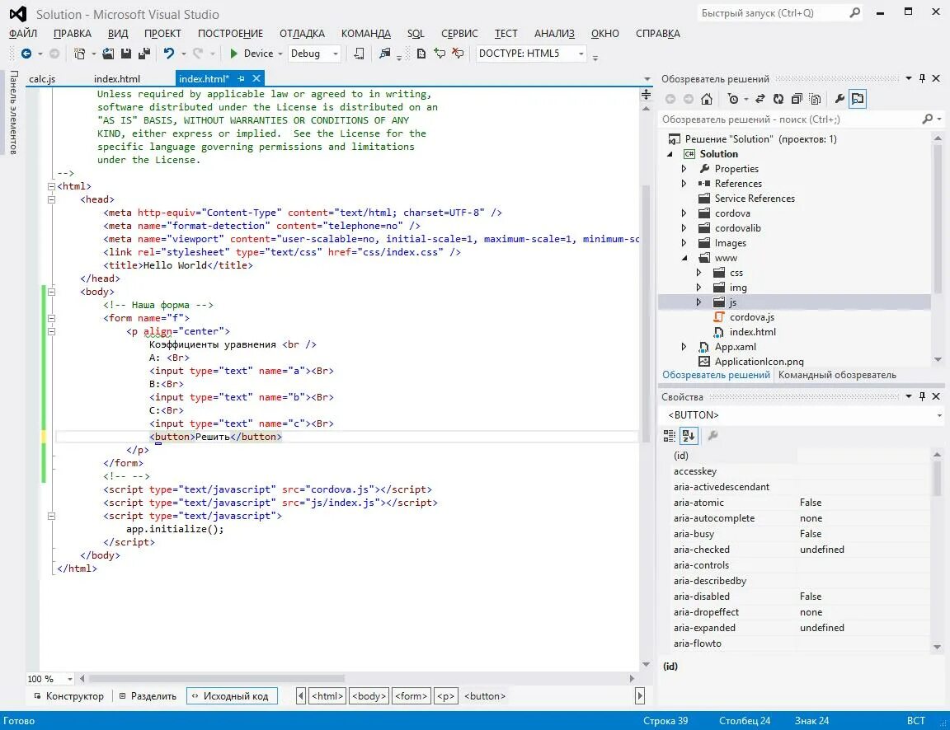Click the Разделить split view button
Screen dimensions: 950x730
(148, 696)
